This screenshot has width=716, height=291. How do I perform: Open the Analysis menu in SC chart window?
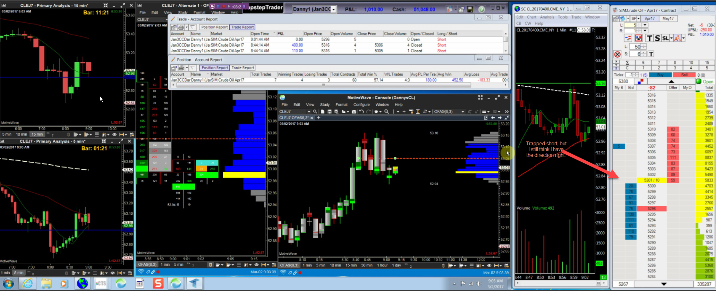(547, 17)
